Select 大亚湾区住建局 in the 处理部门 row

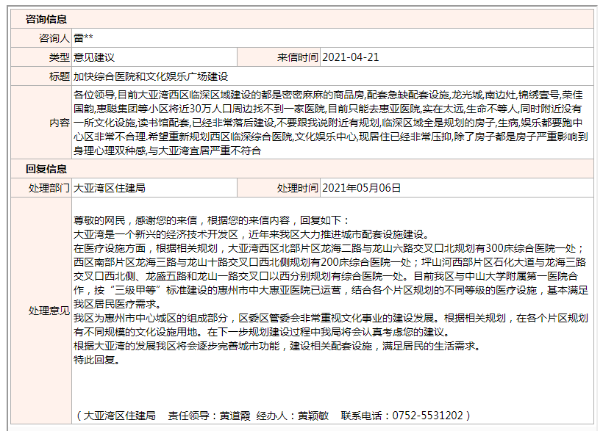(x=110, y=188)
